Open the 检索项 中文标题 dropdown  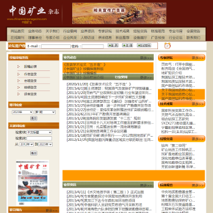pyautogui.click(x=39, y=133)
